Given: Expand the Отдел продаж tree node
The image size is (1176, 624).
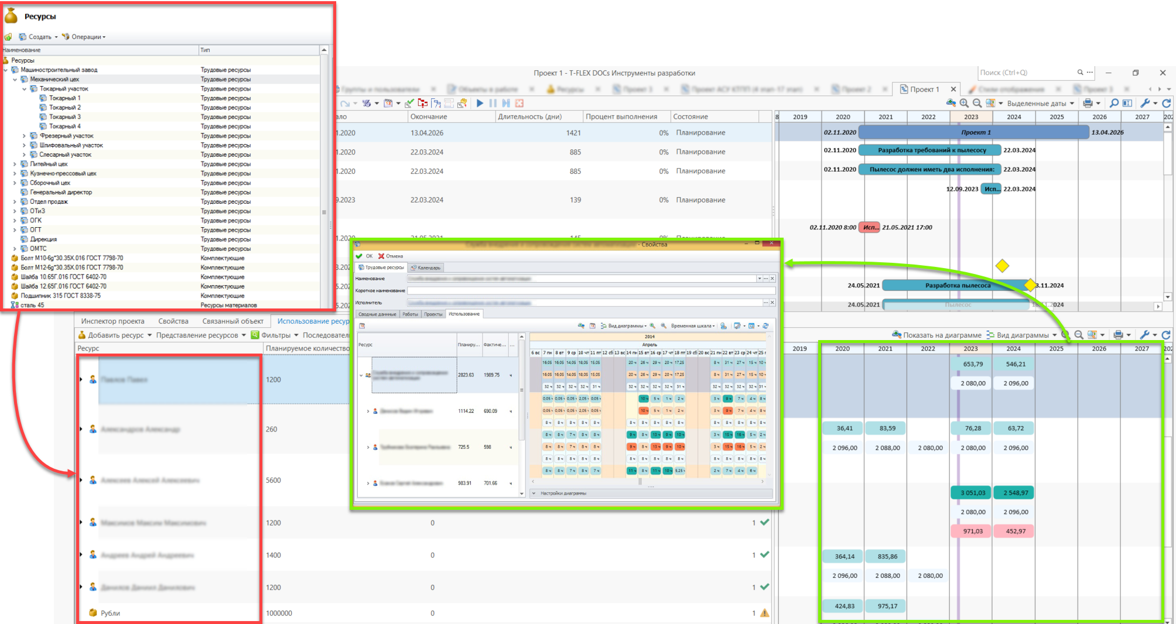Looking at the screenshot, I should click(15, 201).
